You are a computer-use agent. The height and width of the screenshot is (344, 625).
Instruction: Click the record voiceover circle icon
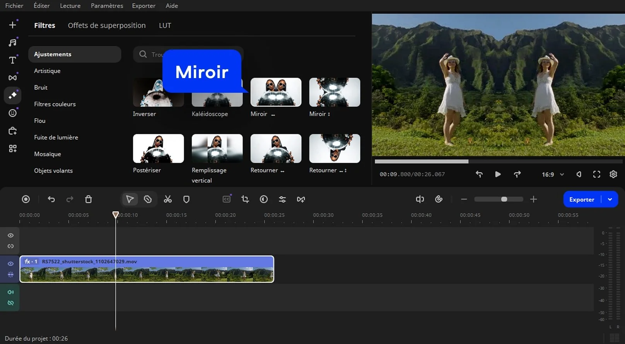coord(26,199)
